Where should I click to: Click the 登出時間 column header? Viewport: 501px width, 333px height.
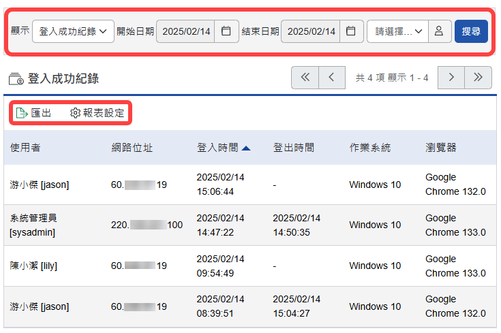294,148
